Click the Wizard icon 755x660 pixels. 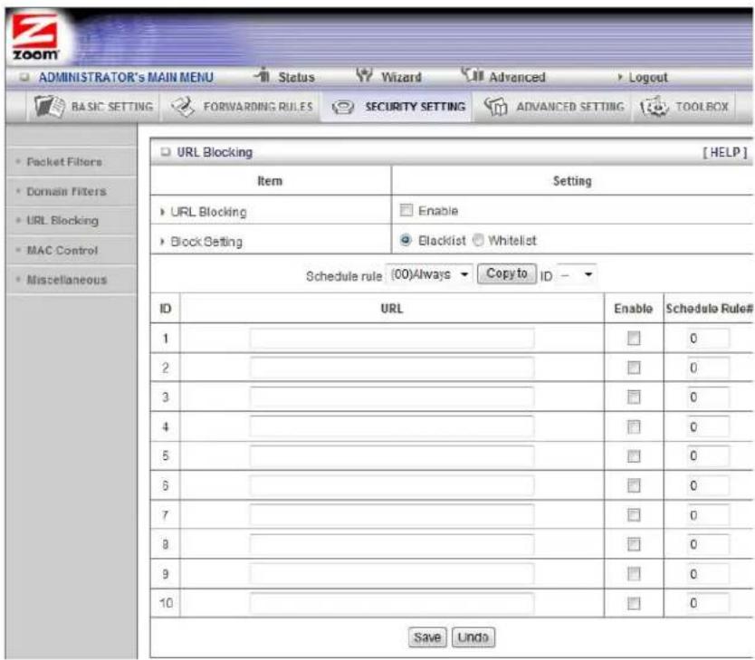(365, 75)
